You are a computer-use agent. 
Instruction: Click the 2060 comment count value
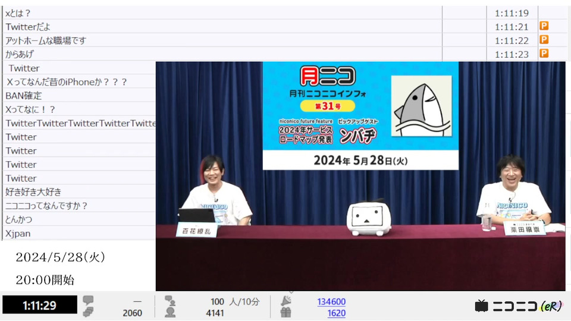[x=132, y=313]
